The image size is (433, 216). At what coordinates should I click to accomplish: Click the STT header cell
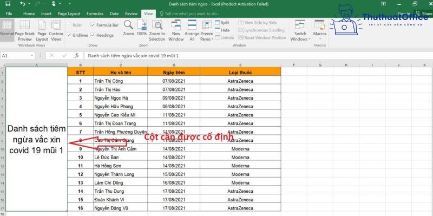(81, 73)
